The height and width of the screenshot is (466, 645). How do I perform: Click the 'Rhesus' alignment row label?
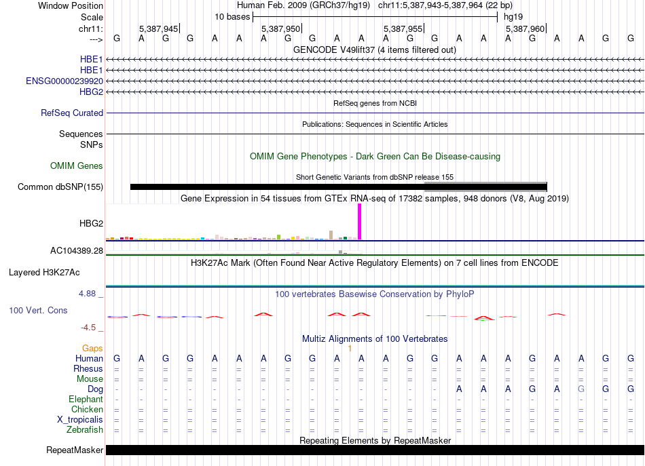tap(88, 368)
